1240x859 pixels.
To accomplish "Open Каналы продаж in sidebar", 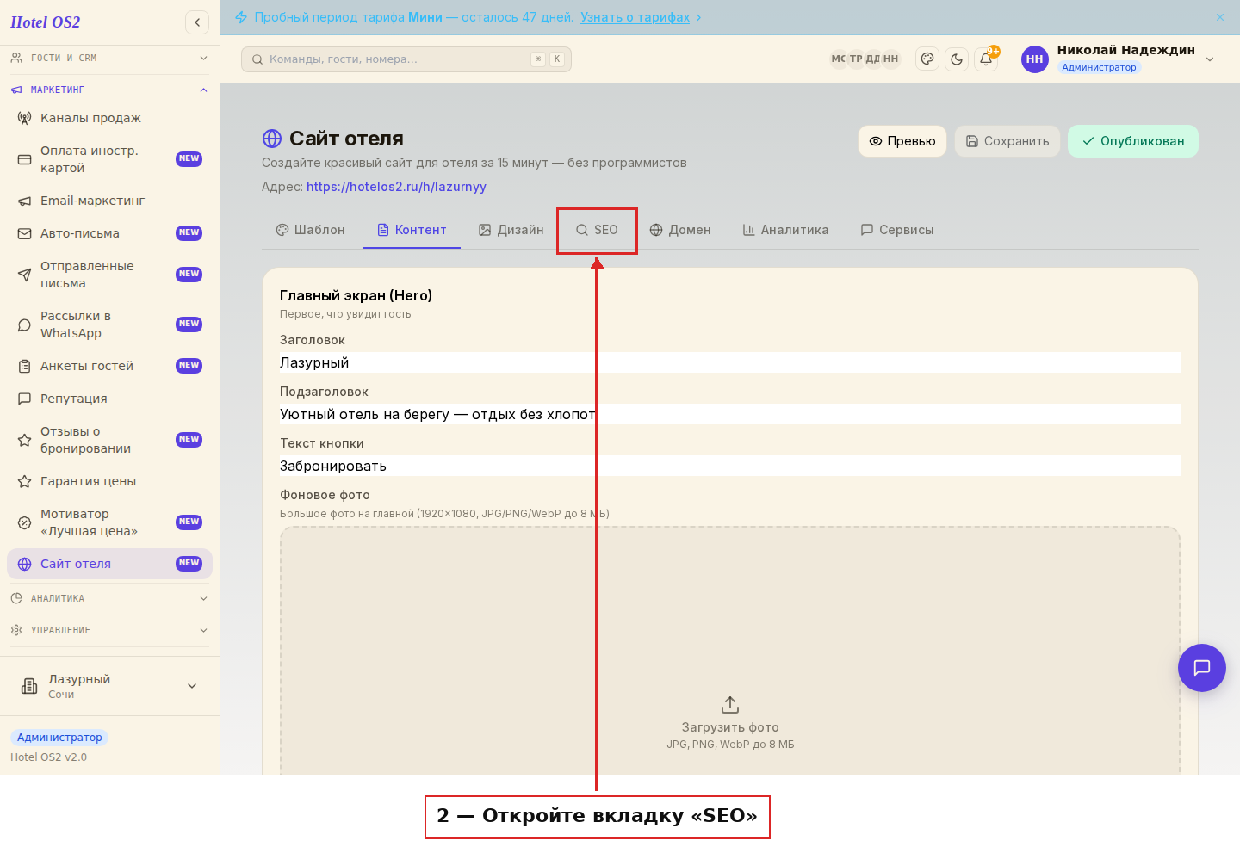I will (109, 118).
